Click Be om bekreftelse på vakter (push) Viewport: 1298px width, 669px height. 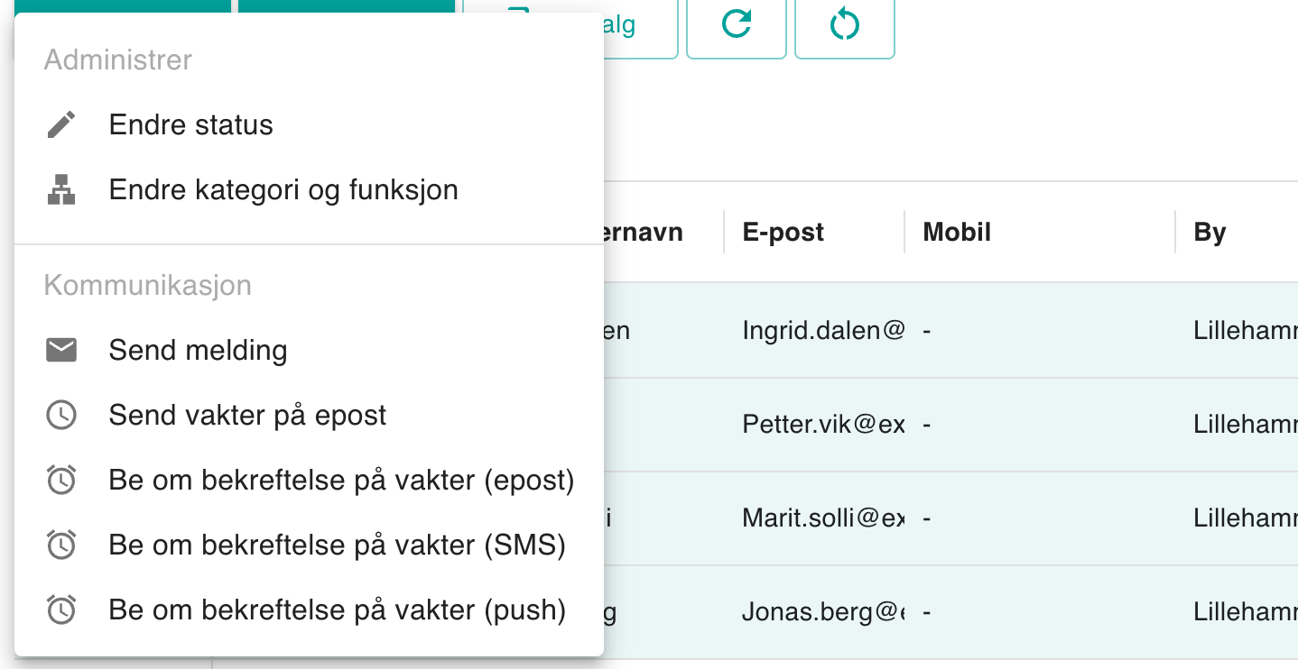click(309, 609)
